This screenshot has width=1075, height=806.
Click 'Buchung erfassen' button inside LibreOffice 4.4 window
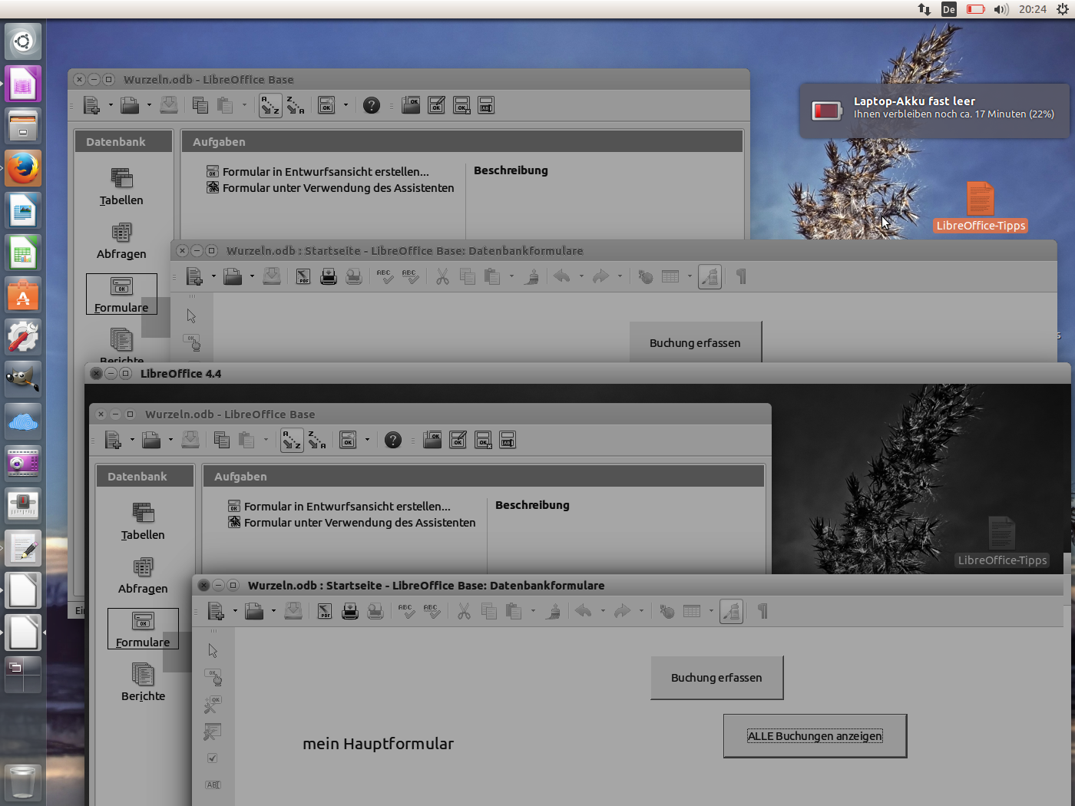[716, 678]
